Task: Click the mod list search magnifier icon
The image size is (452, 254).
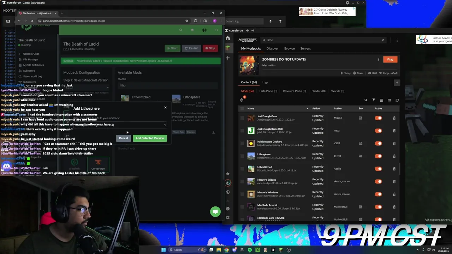Action: pos(366,100)
